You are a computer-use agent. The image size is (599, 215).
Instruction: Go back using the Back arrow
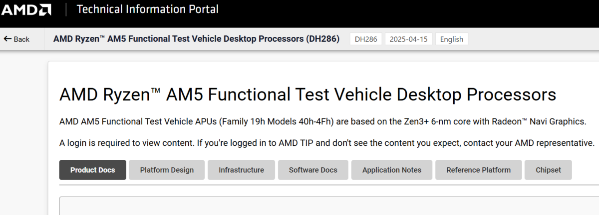coord(16,39)
